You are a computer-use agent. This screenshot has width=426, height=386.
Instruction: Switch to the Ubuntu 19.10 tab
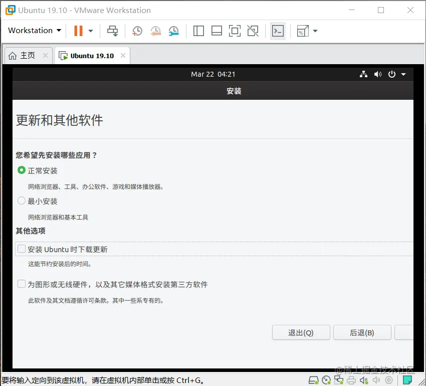[92, 55]
